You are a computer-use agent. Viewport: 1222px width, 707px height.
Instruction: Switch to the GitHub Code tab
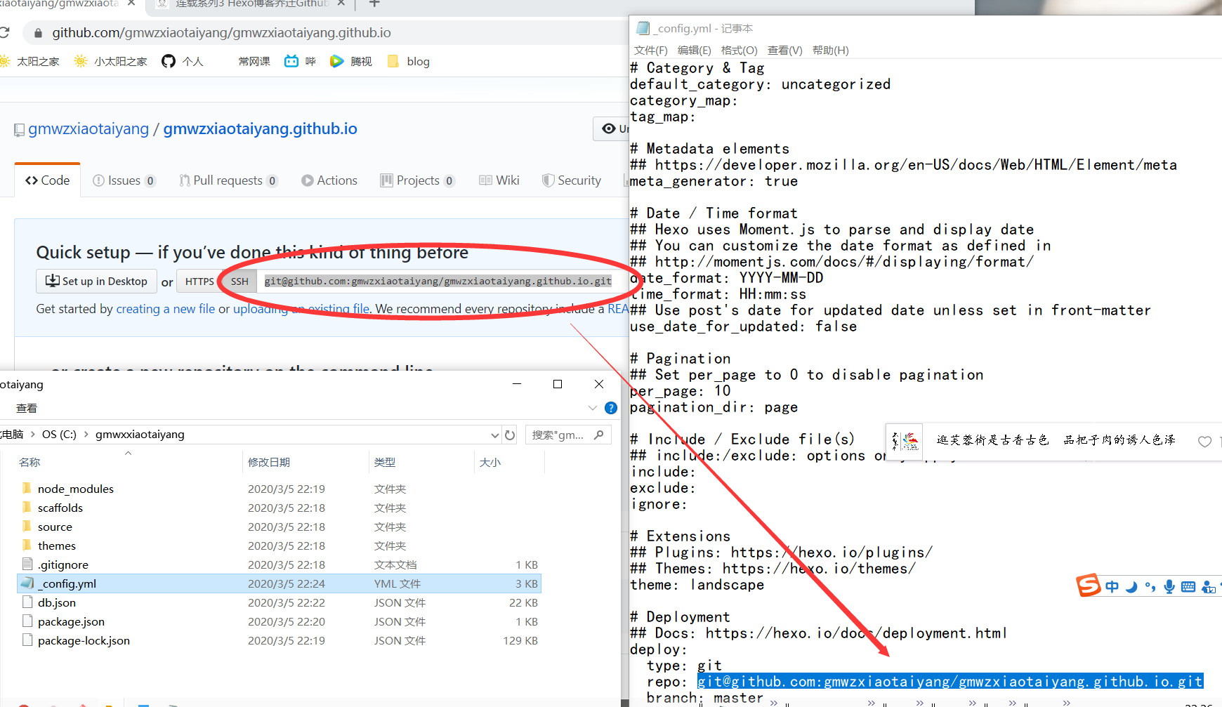point(48,180)
